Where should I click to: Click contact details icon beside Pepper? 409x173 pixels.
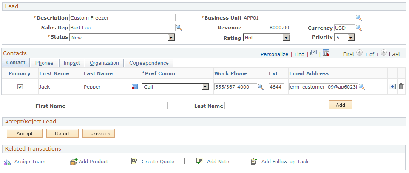134,87
